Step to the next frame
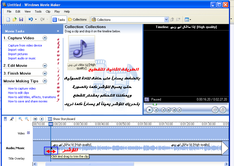This screenshot has height=166, width=234. click(x=174, y=110)
